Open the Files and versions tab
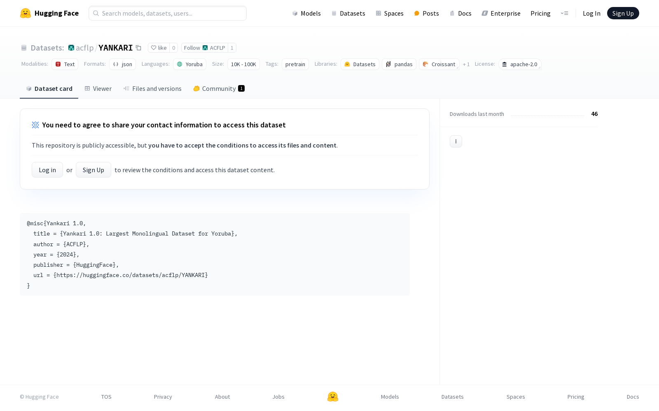659x411 pixels. 152,88
